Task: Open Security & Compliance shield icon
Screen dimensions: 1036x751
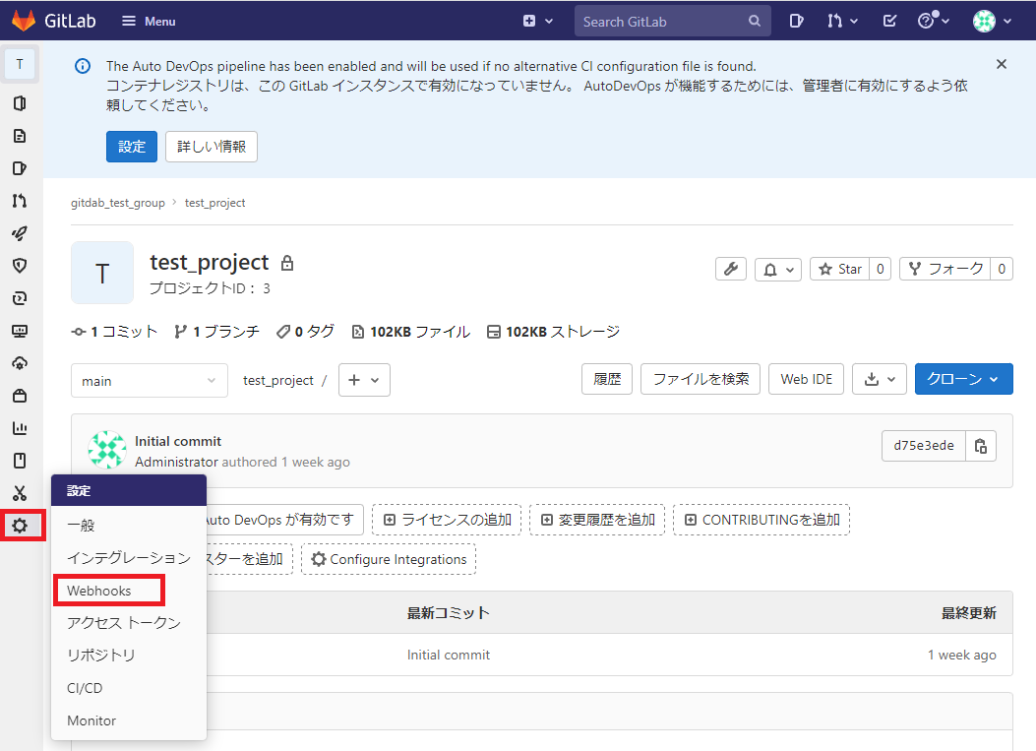Action: pyautogui.click(x=20, y=266)
